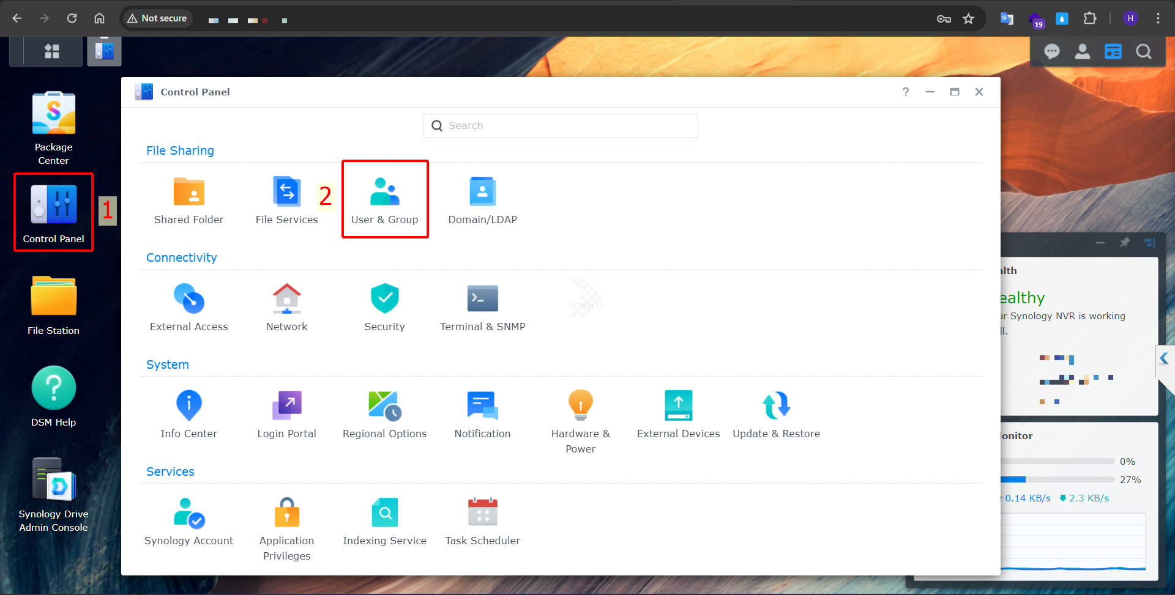1175x595 pixels.
Task: Open Hardware & Power settings
Action: 580,419
